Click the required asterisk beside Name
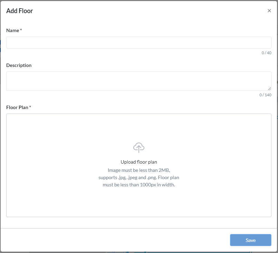The height and width of the screenshot is (253, 278). coord(21,30)
